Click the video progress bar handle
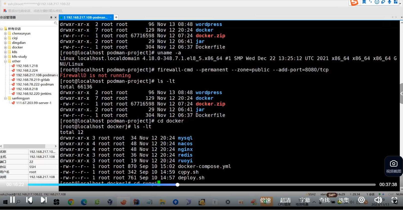Screen dimensions: 403x210 [x=177, y=185]
